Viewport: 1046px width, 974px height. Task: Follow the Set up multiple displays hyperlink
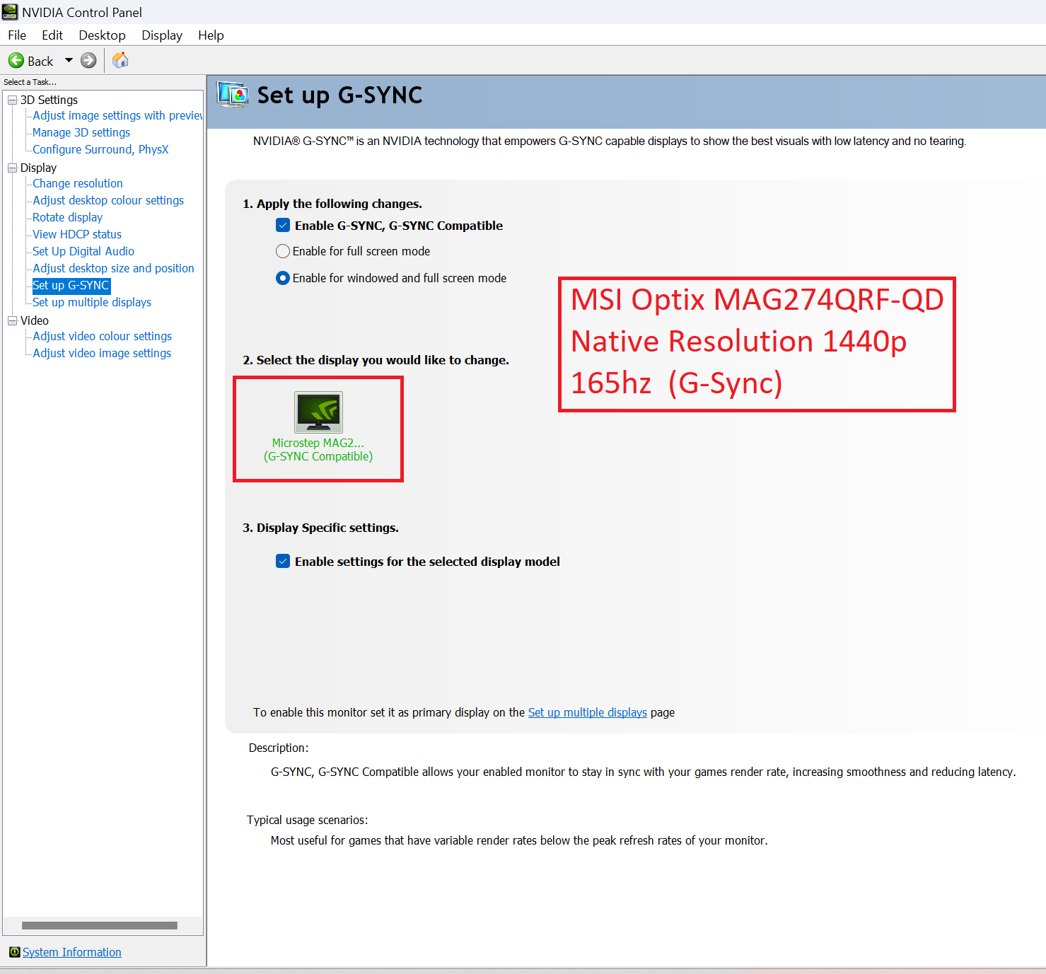(x=588, y=712)
